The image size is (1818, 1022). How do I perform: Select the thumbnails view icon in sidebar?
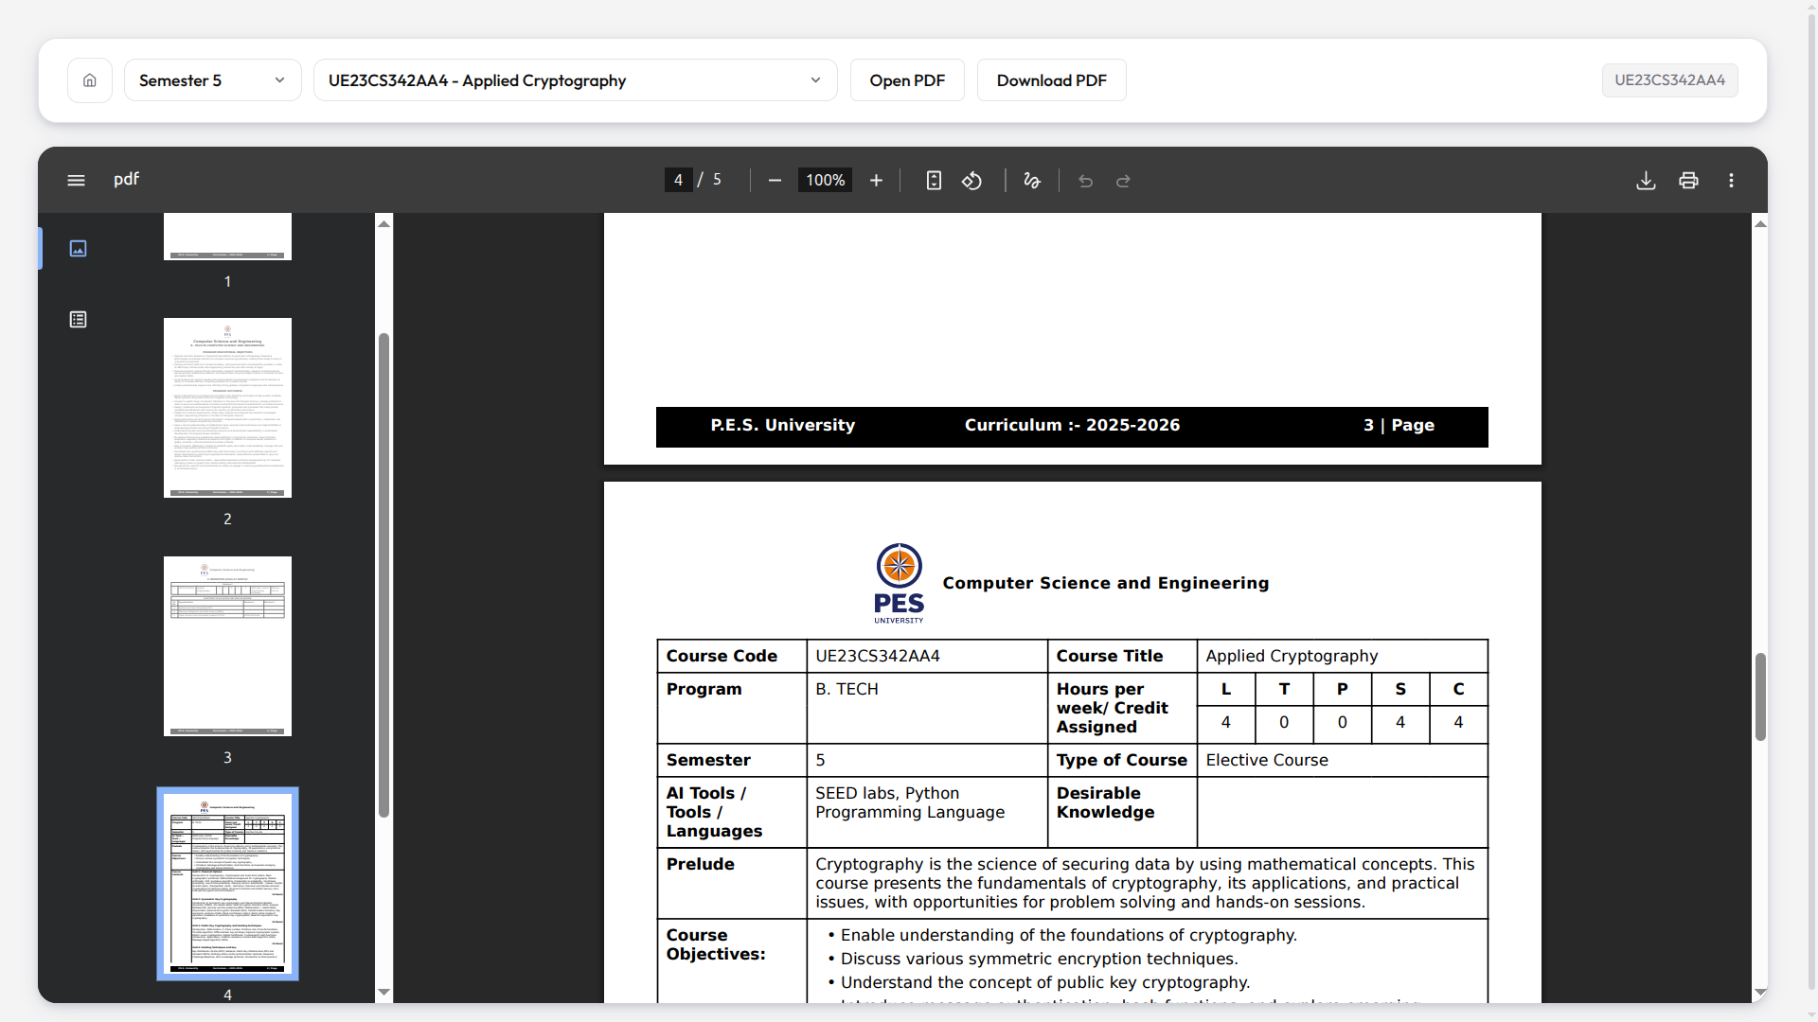coord(79,248)
